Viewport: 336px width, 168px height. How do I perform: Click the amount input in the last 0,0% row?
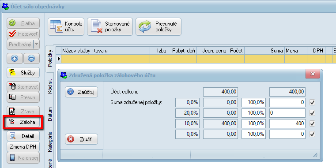287,134
